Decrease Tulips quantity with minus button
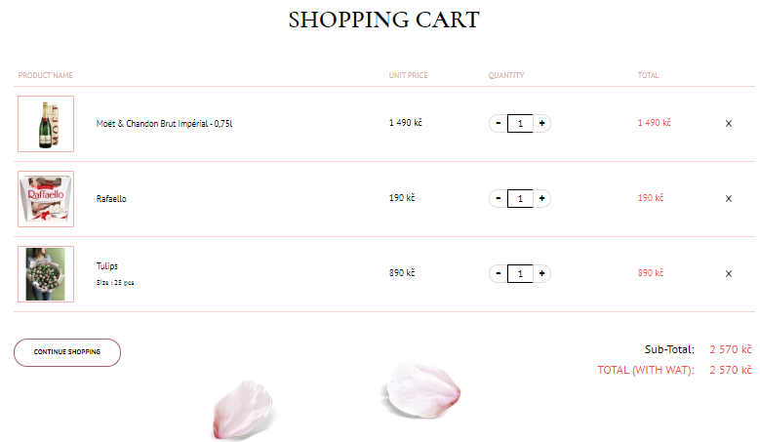 pyautogui.click(x=499, y=273)
